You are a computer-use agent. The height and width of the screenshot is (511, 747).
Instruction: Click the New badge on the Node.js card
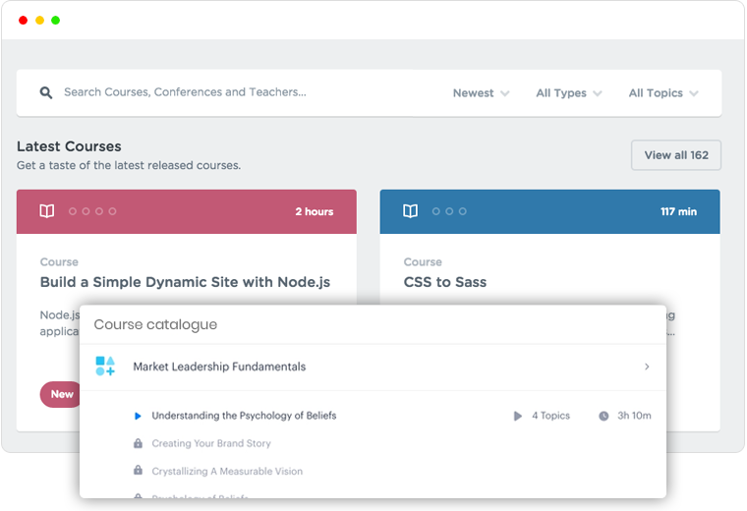(x=61, y=394)
